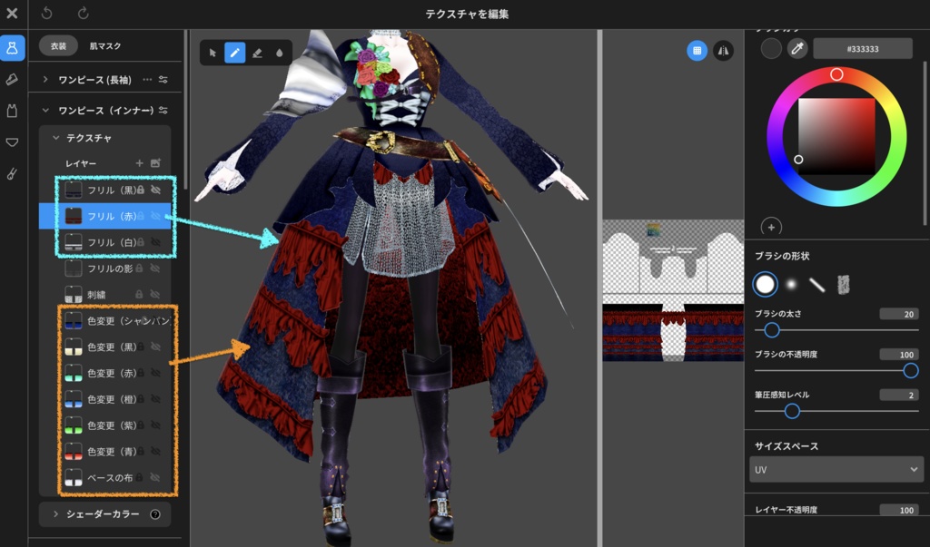The width and height of the screenshot is (930, 547).
Task: Toggle visibility of 色変更 (黒) layer
Action: [155, 347]
